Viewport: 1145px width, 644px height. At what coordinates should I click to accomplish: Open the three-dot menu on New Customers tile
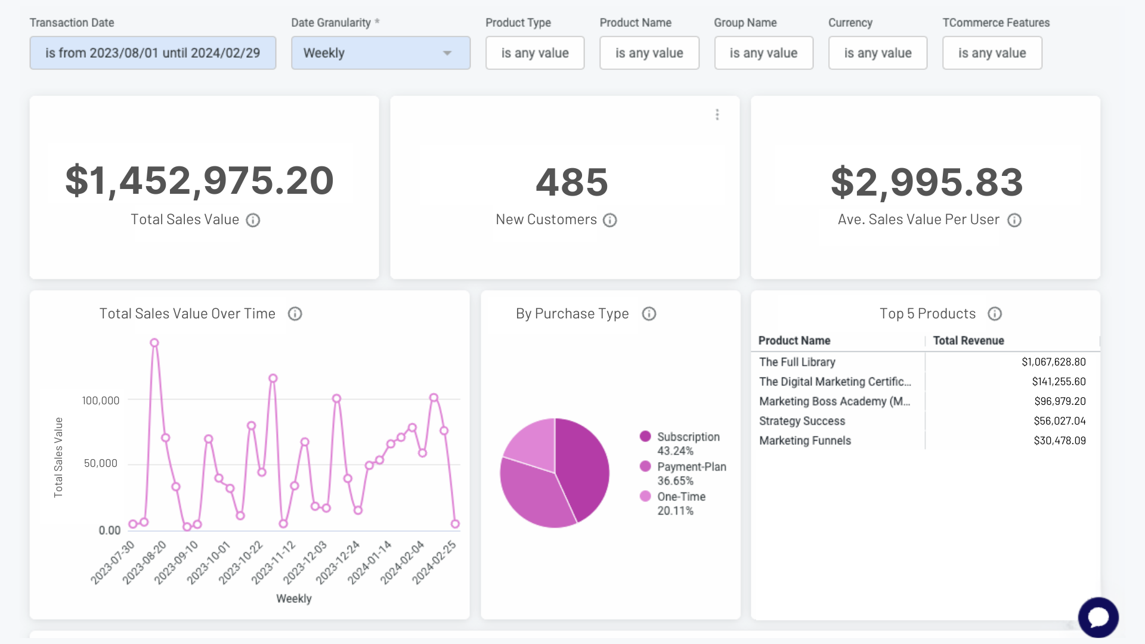717,114
